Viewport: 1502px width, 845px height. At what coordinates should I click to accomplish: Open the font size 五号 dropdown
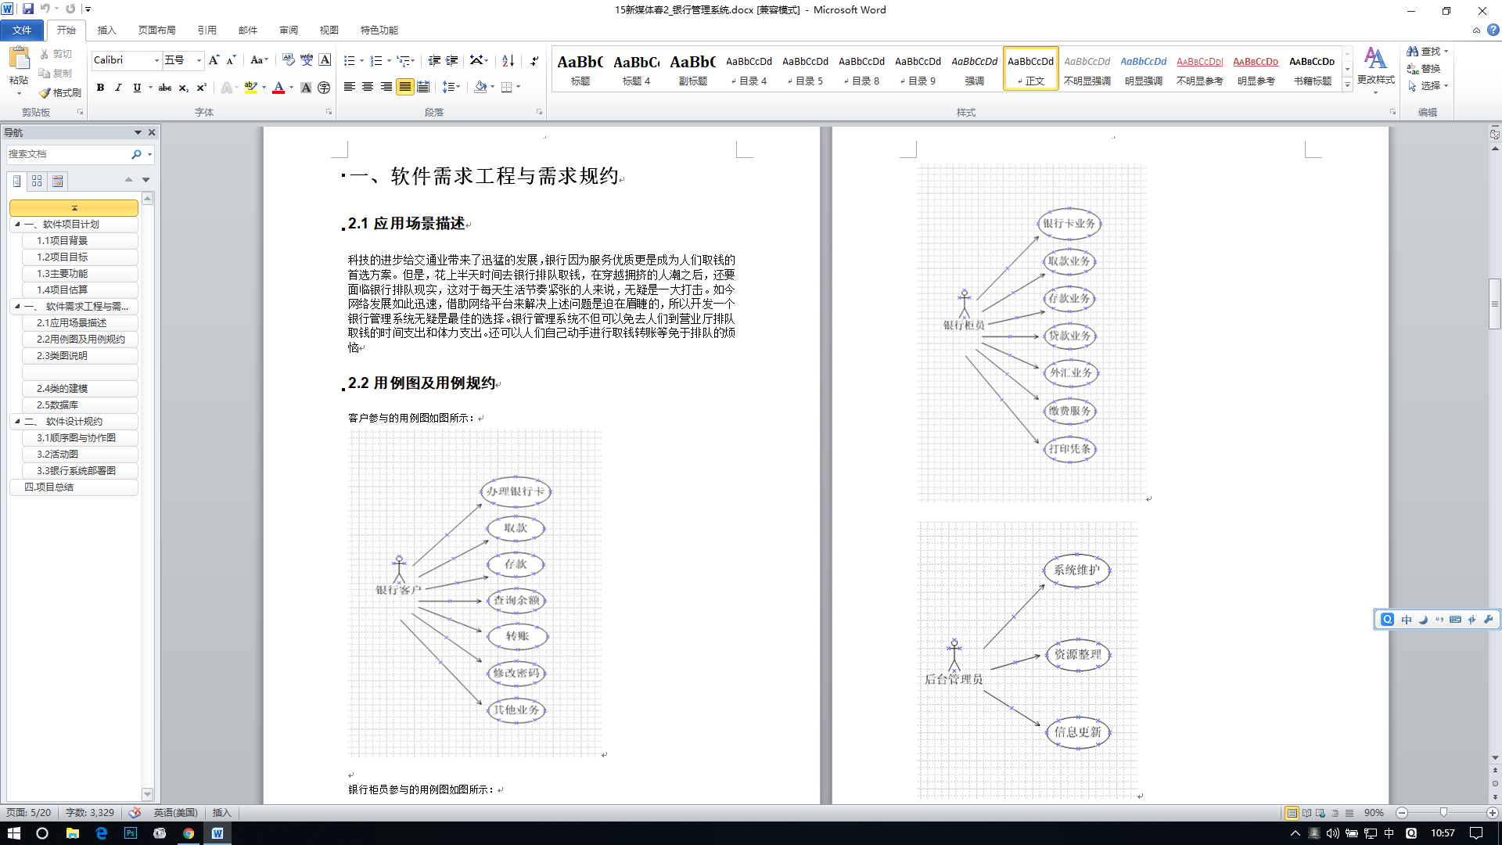(x=199, y=60)
